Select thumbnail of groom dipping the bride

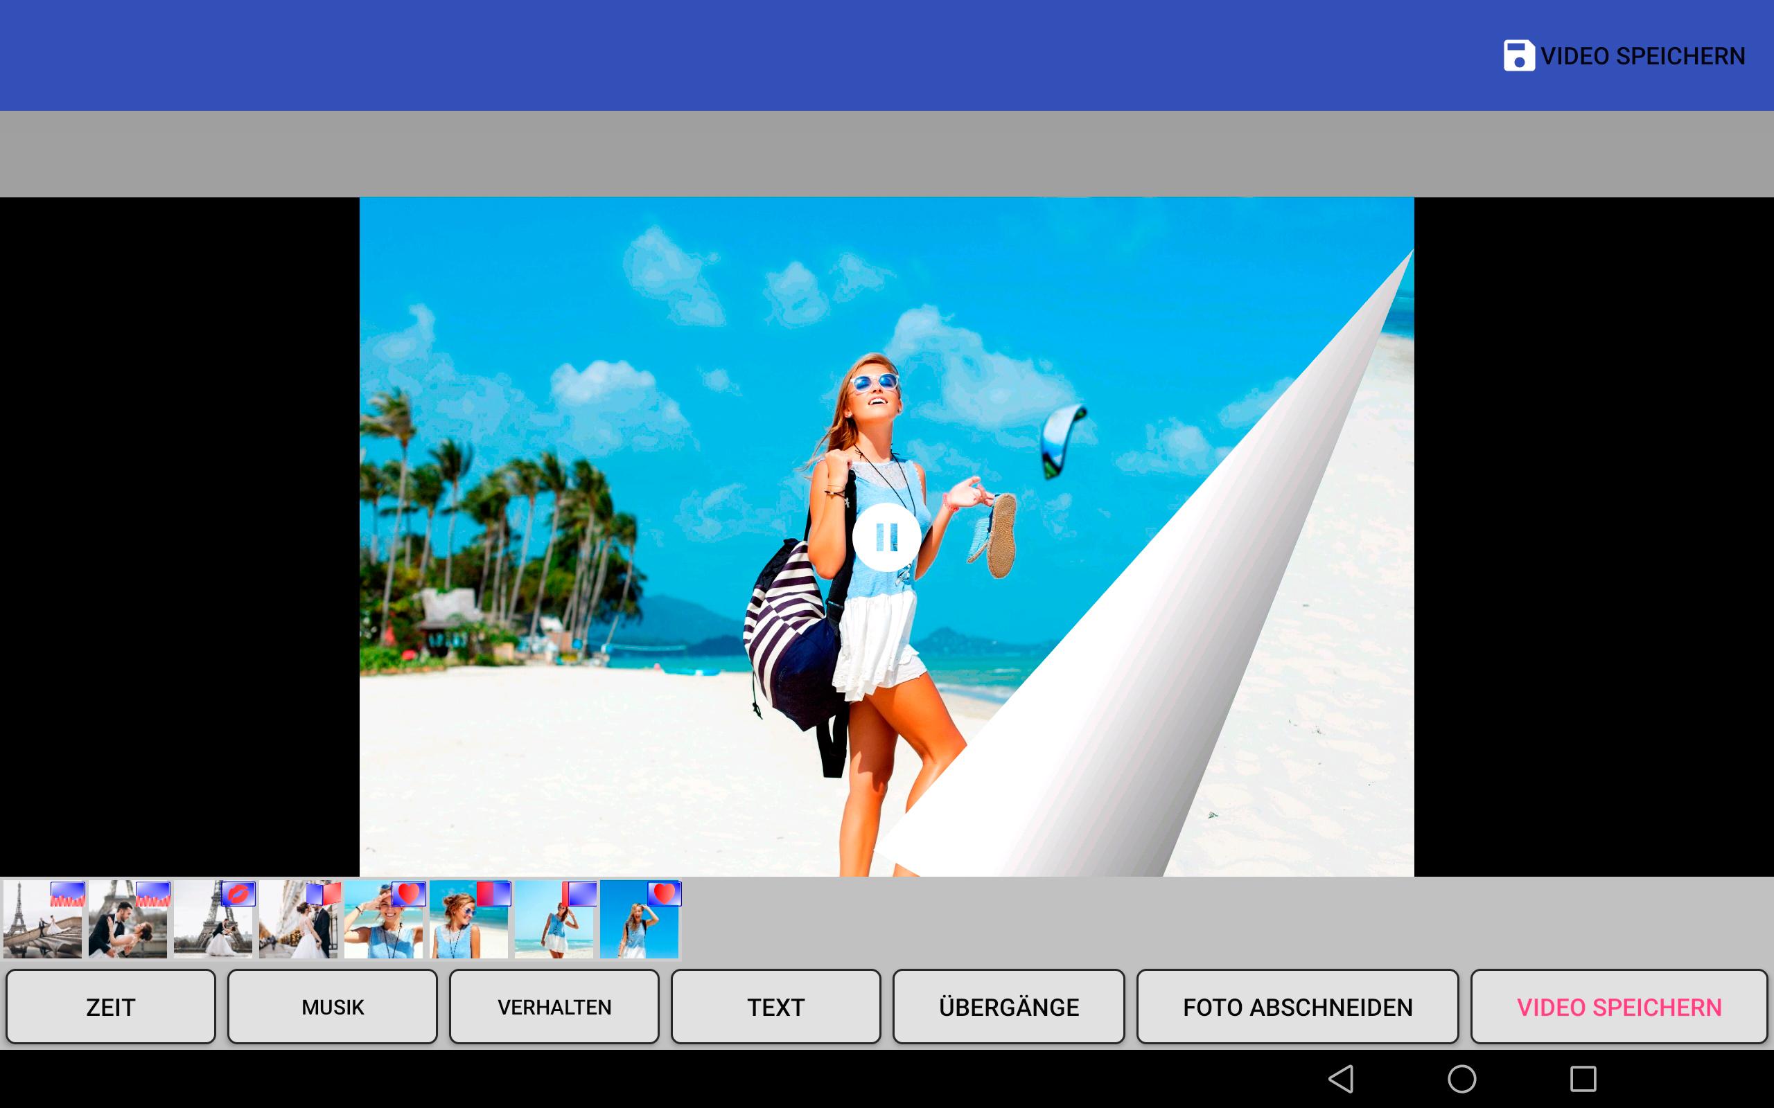click(x=128, y=920)
